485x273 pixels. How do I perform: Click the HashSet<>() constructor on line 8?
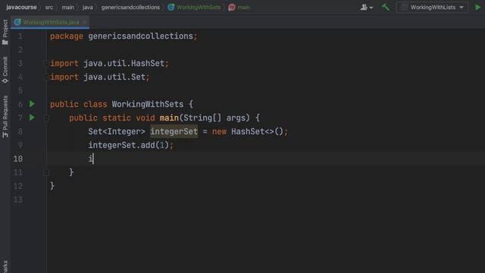click(x=257, y=131)
